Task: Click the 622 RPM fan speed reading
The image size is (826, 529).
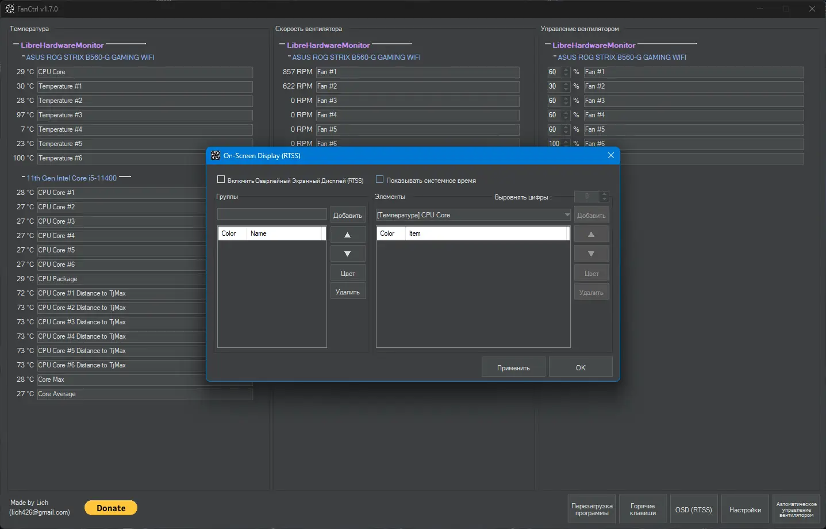Action: pos(298,86)
